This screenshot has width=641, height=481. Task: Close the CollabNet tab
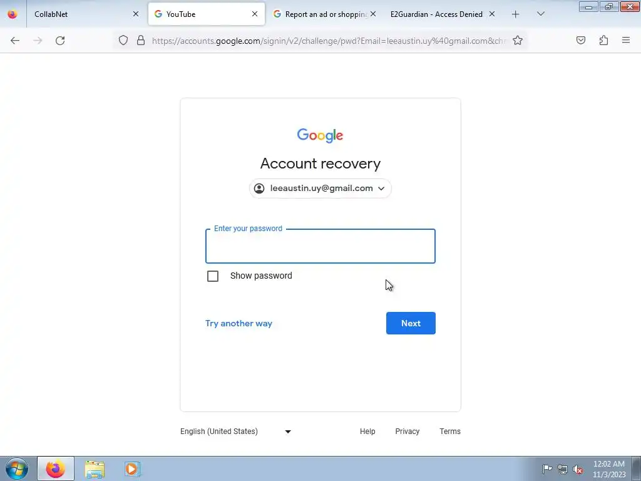pos(136,14)
